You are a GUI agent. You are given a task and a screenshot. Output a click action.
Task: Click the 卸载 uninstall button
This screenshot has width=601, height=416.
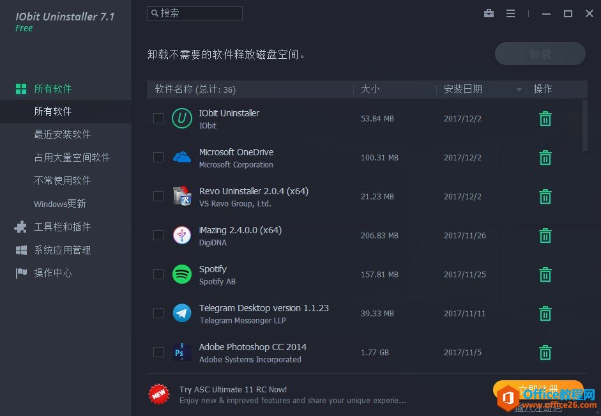540,54
